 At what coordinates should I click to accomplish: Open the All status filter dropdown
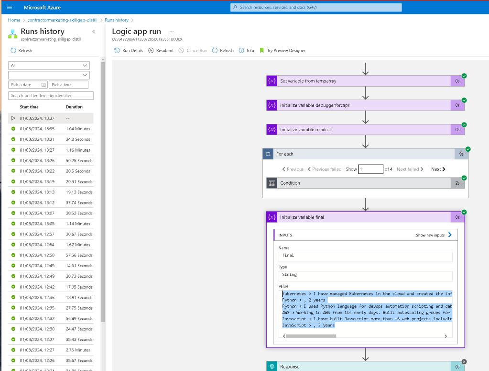[49, 66]
